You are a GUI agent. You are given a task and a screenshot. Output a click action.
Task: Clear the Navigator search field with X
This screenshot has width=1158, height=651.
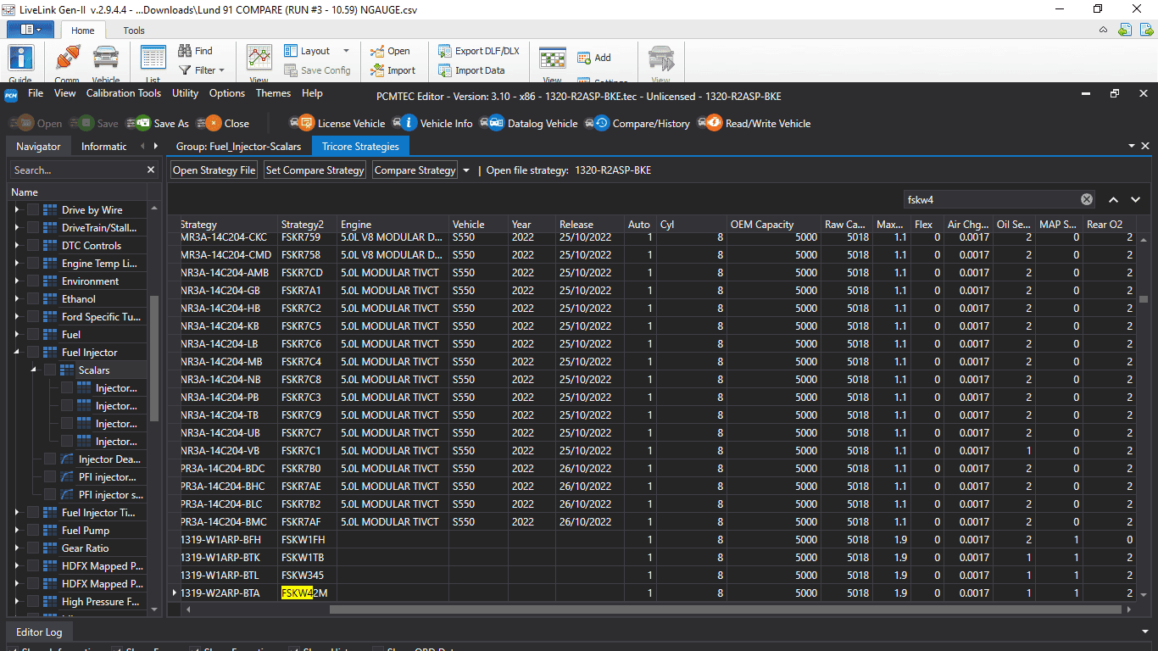[151, 170]
